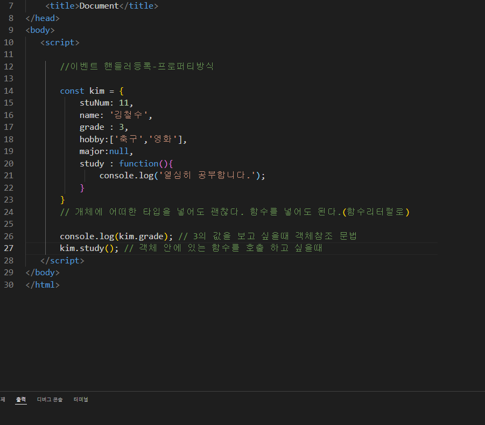Click the comment 객체 안에 있는 함수를 호출

(223, 248)
